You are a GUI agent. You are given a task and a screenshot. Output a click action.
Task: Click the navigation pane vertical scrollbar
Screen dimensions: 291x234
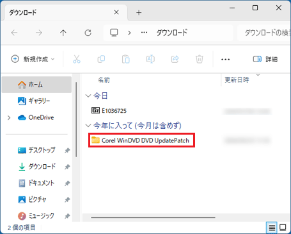[76, 120]
